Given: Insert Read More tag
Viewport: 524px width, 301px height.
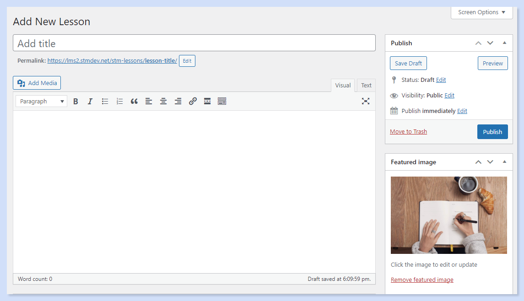Looking at the screenshot, I should coord(207,101).
